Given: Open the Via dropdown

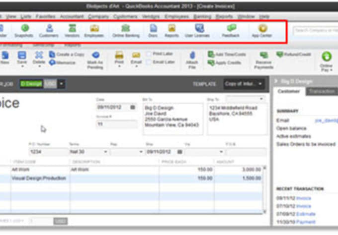Looking at the screenshot, I should [x=221, y=152].
